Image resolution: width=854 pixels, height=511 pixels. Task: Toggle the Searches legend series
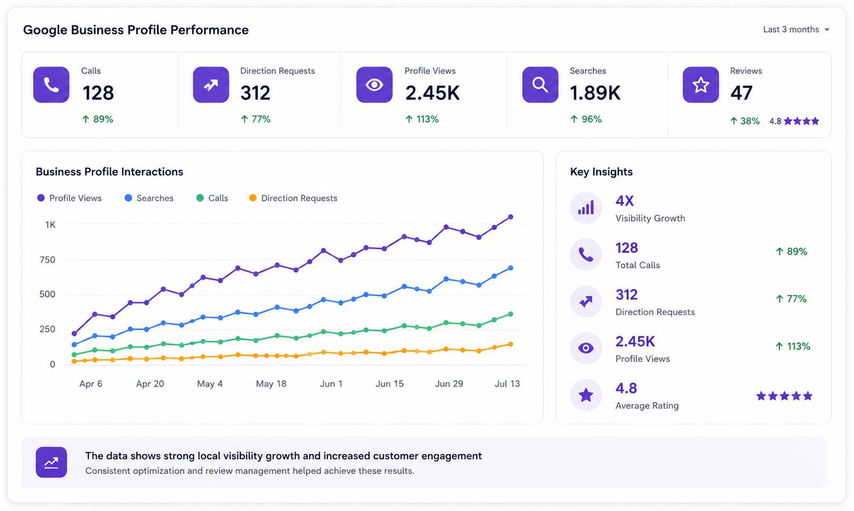coord(149,198)
